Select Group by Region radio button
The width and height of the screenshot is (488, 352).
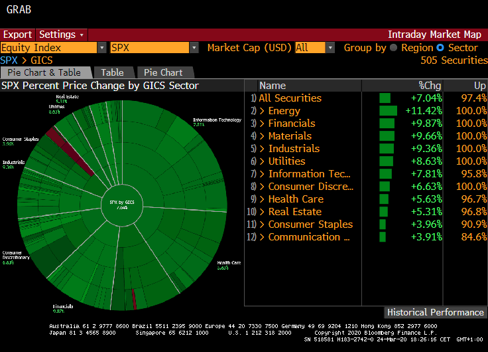[393, 48]
